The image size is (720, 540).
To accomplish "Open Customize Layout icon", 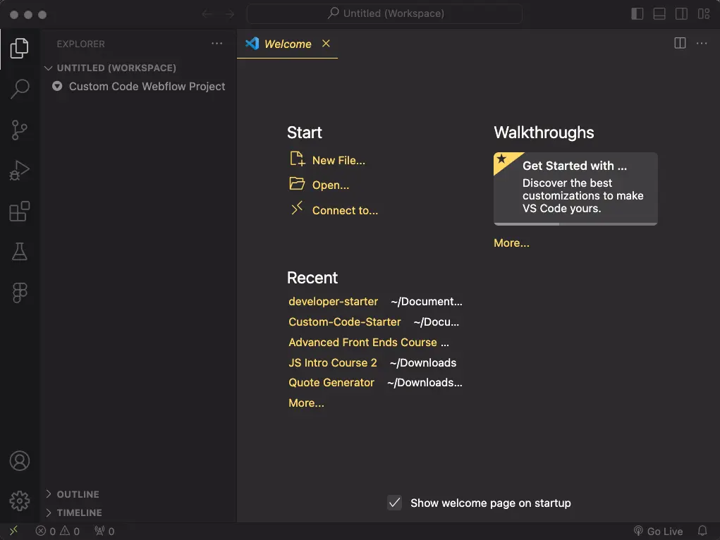I will click(x=704, y=14).
